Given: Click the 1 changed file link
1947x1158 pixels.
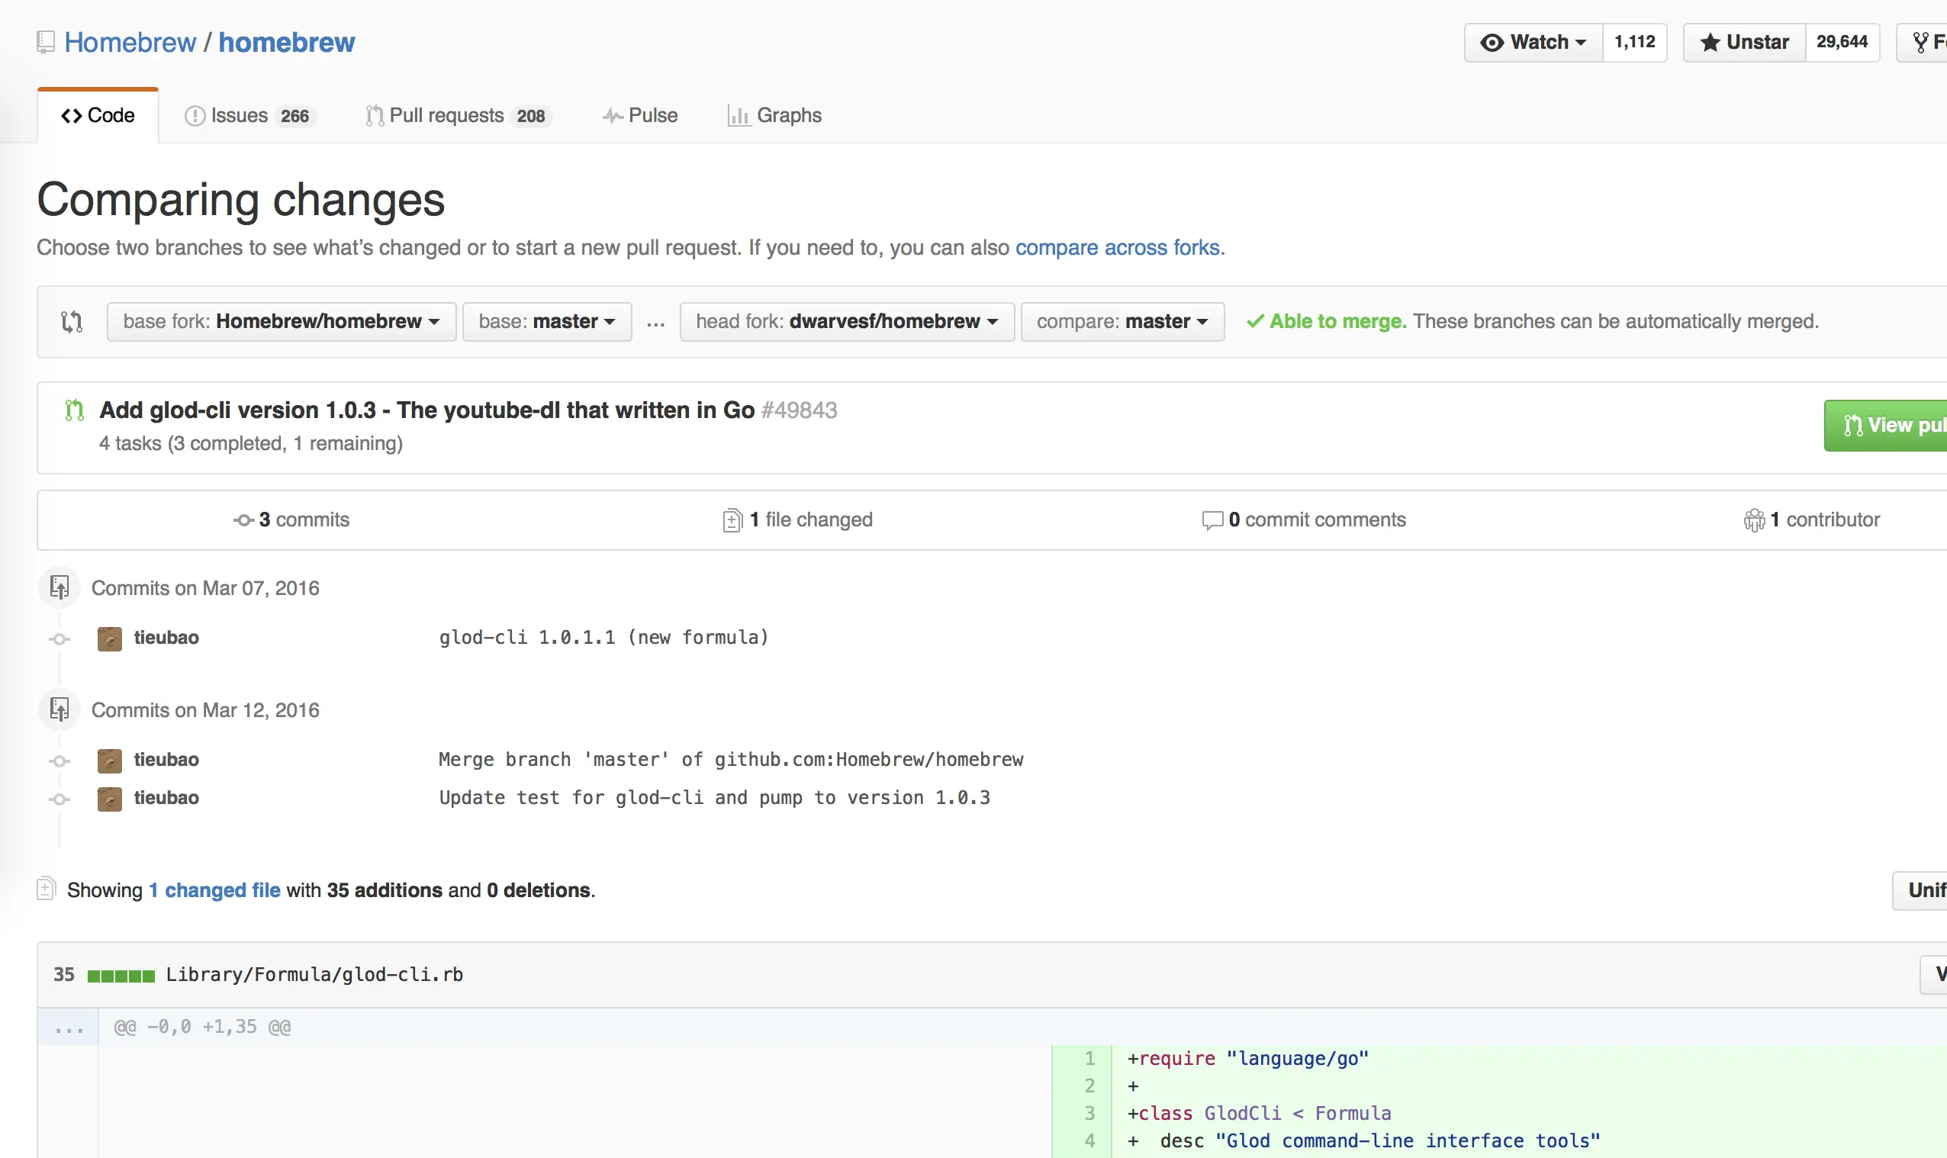Looking at the screenshot, I should click(x=214, y=890).
